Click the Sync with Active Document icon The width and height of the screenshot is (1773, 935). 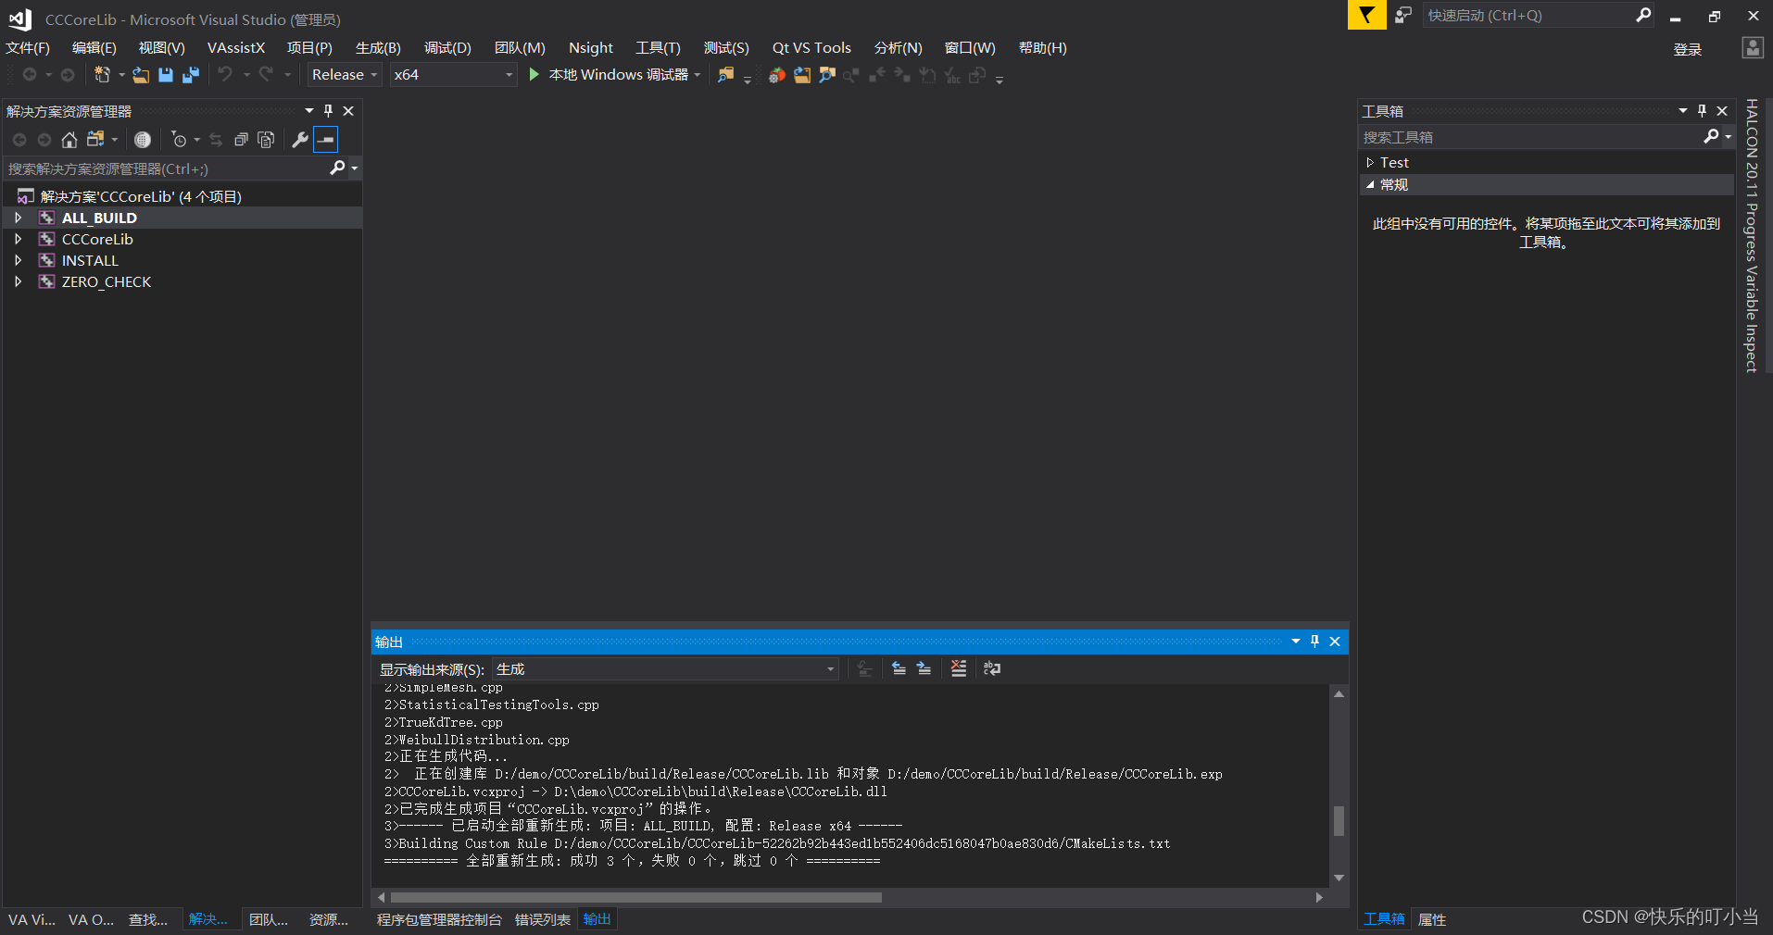[216, 140]
